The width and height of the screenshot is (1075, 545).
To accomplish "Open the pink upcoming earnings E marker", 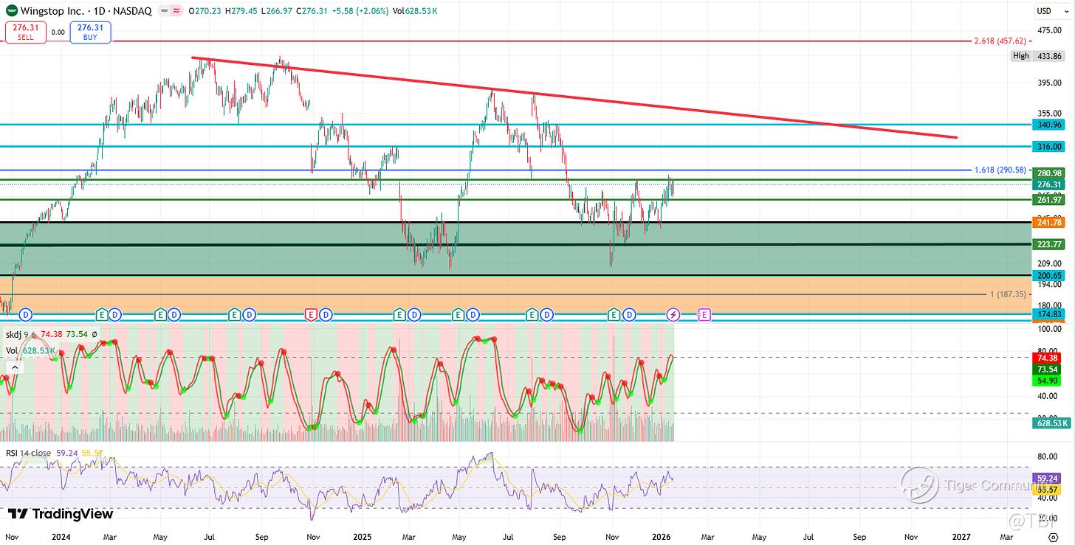I will coord(704,315).
